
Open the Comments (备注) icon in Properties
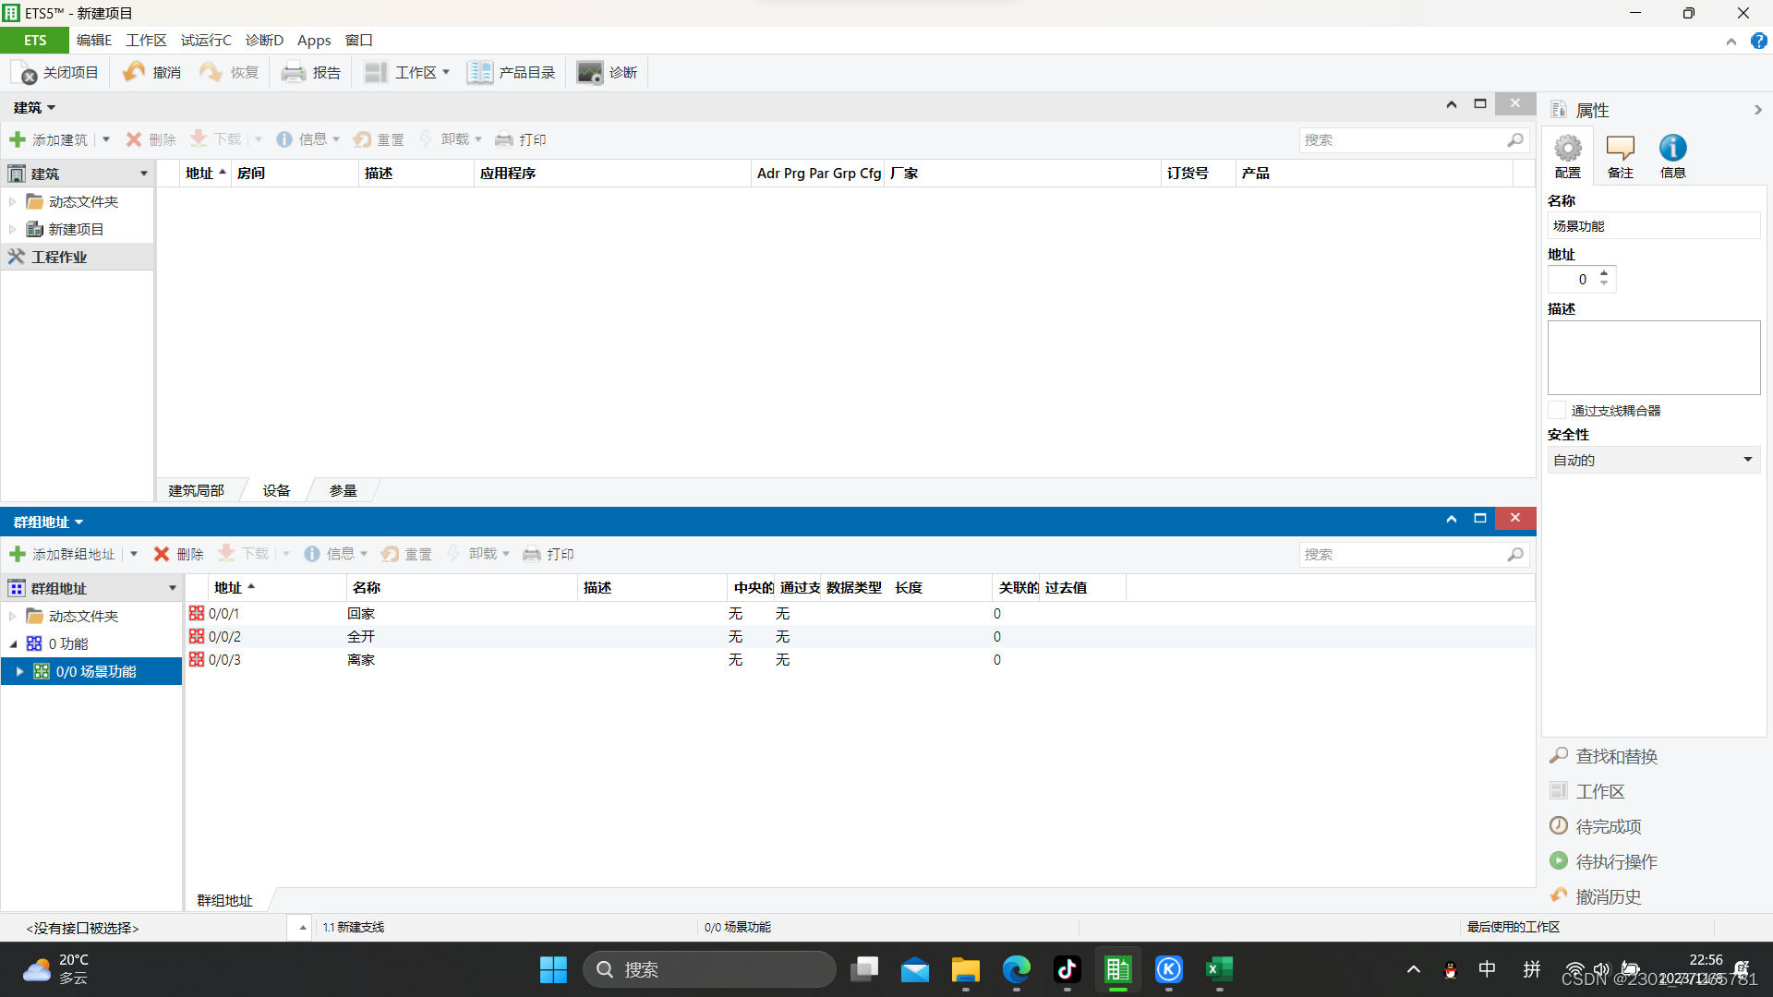point(1620,149)
